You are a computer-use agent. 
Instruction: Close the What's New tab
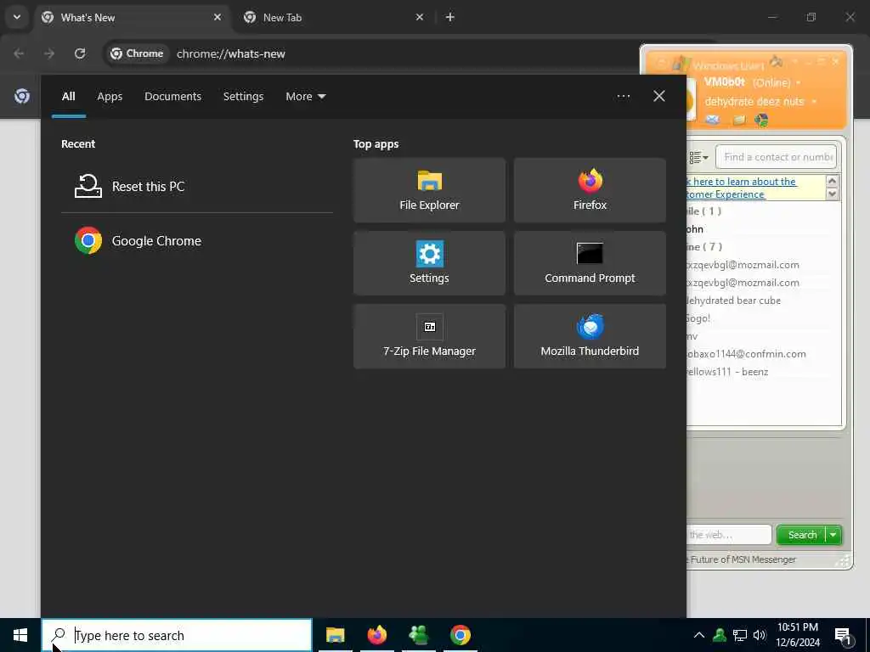(217, 17)
